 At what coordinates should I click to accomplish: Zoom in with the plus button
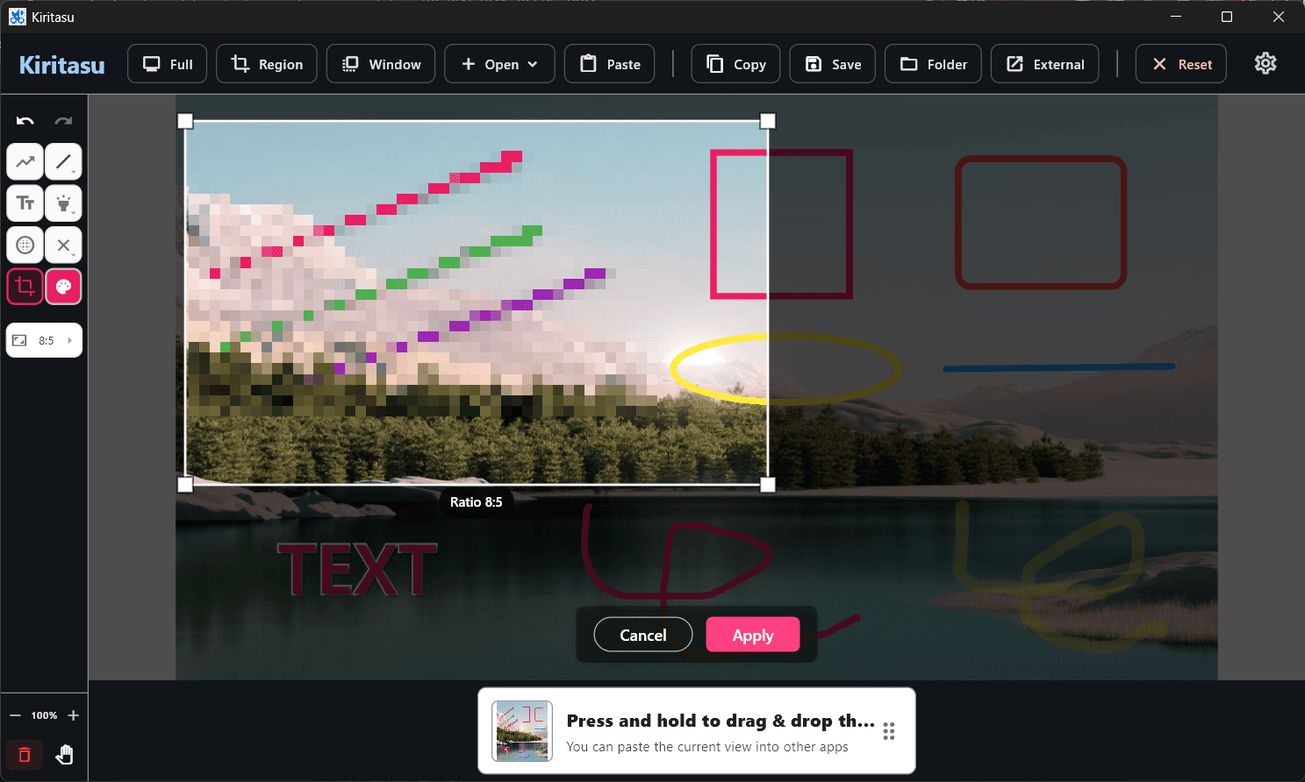pyautogui.click(x=74, y=715)
